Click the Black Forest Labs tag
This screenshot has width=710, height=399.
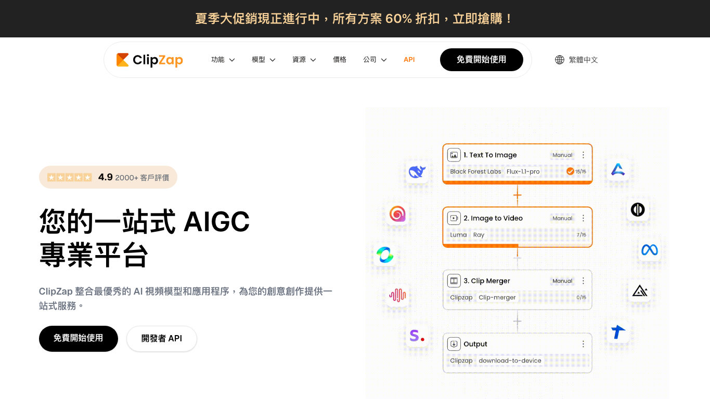(x=475, y=171)
